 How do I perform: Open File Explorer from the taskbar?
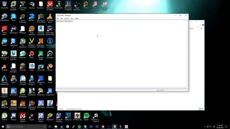tap(56, 126)
